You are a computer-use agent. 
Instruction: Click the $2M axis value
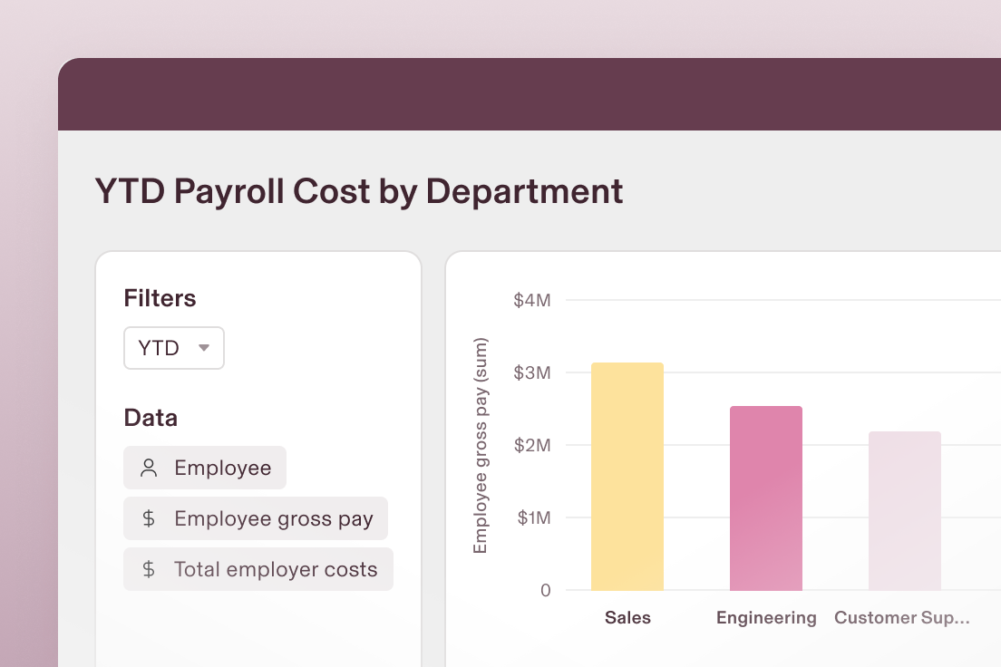531,446
